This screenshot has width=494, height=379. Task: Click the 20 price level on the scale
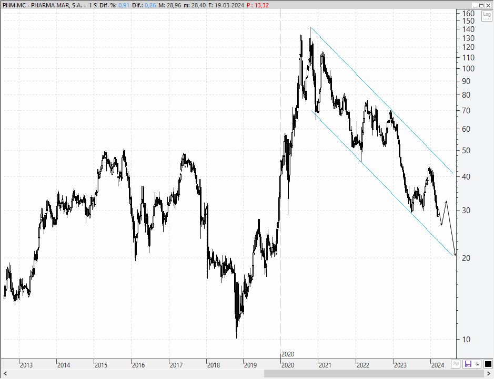[466, 258]
